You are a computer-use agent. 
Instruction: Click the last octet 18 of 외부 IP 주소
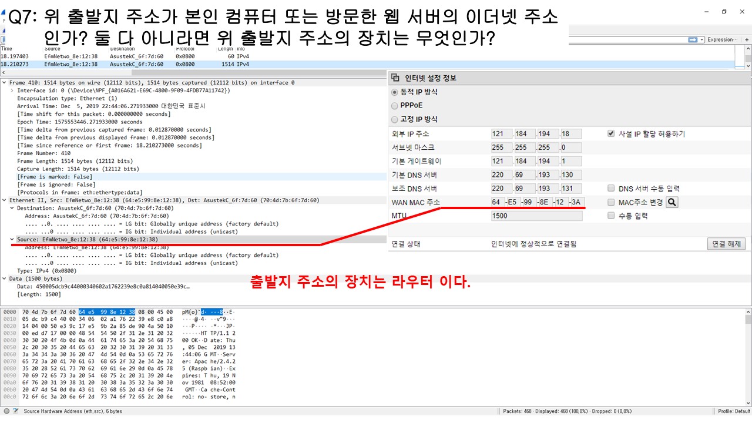pyautogui.click(x=571, y=134)
